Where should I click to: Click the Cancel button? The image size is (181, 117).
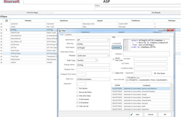point(151,114)
